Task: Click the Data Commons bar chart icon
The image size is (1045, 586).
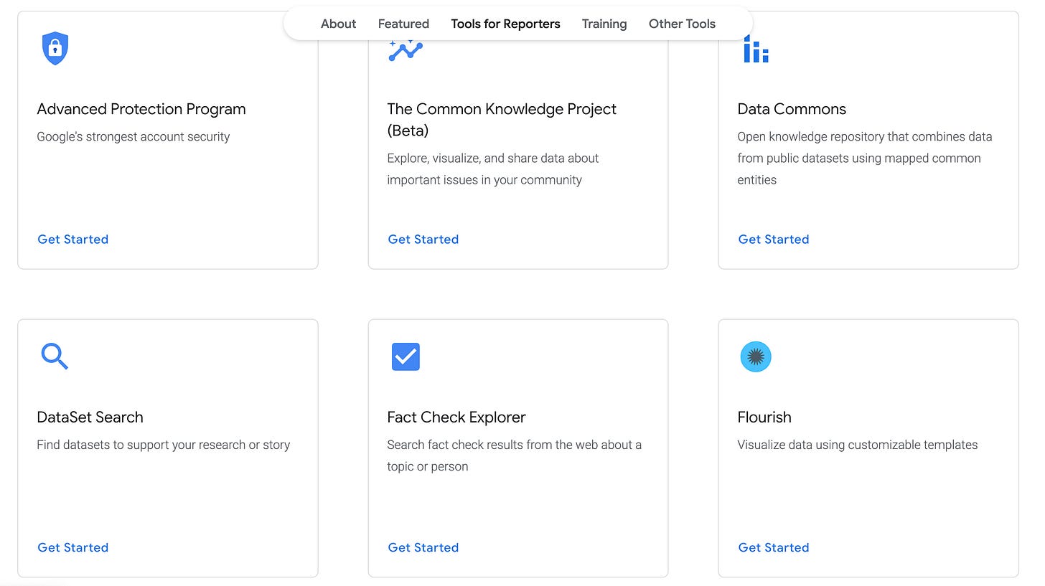Action: pyautogui.click(x=756, y=49)
